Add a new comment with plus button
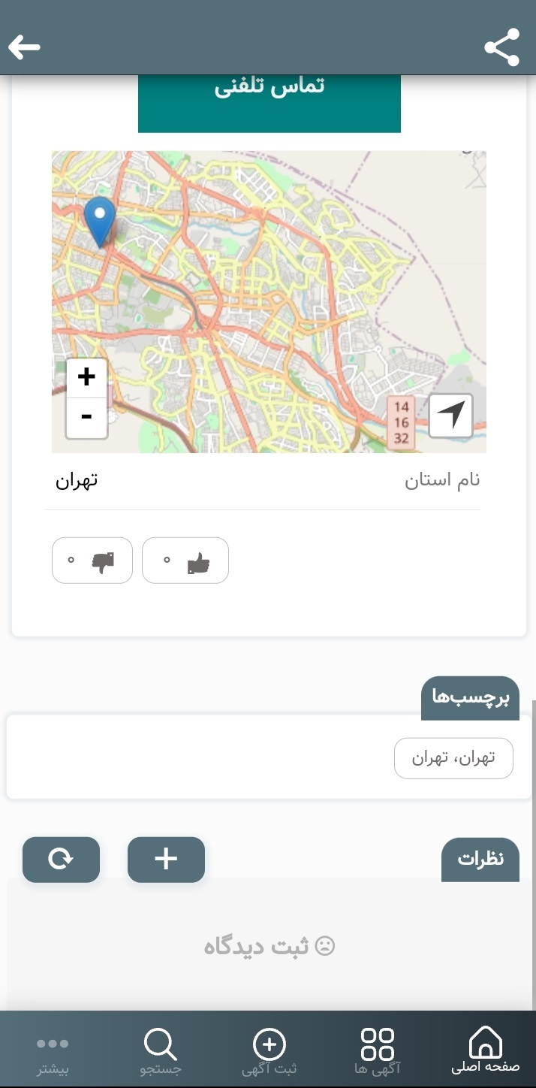Viewport: 536px width, 1088px height. pyautogui.click(x=166, y=860)
